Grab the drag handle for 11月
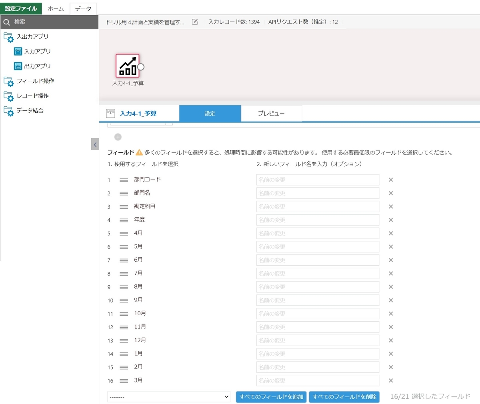This screenshot has height=404, width=480. (124, 327)
